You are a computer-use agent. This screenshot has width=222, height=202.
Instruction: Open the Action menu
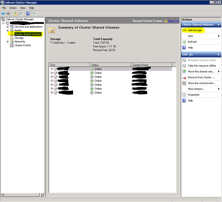tap(13, 8)
